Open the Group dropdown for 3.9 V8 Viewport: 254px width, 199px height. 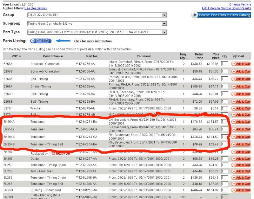[164, 15]
